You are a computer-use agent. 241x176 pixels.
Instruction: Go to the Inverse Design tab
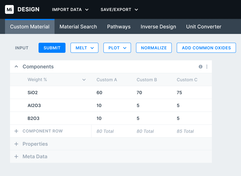click(x=158, y=27)
